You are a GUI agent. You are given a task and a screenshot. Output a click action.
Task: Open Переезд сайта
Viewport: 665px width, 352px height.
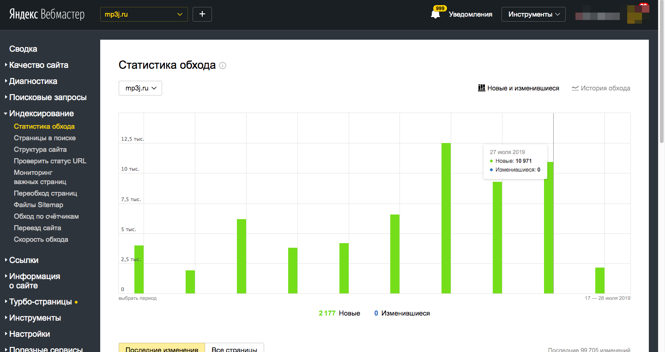point(37,228)
